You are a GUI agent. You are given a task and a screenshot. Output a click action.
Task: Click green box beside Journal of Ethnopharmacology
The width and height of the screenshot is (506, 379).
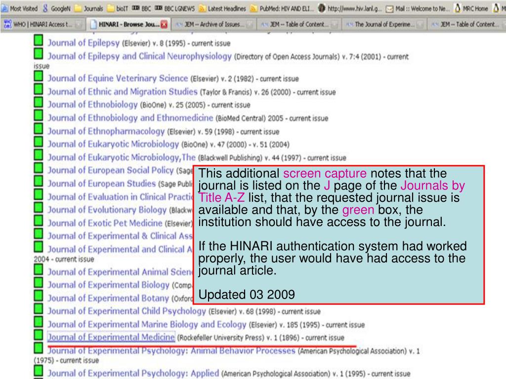click(x=39, y=129)
